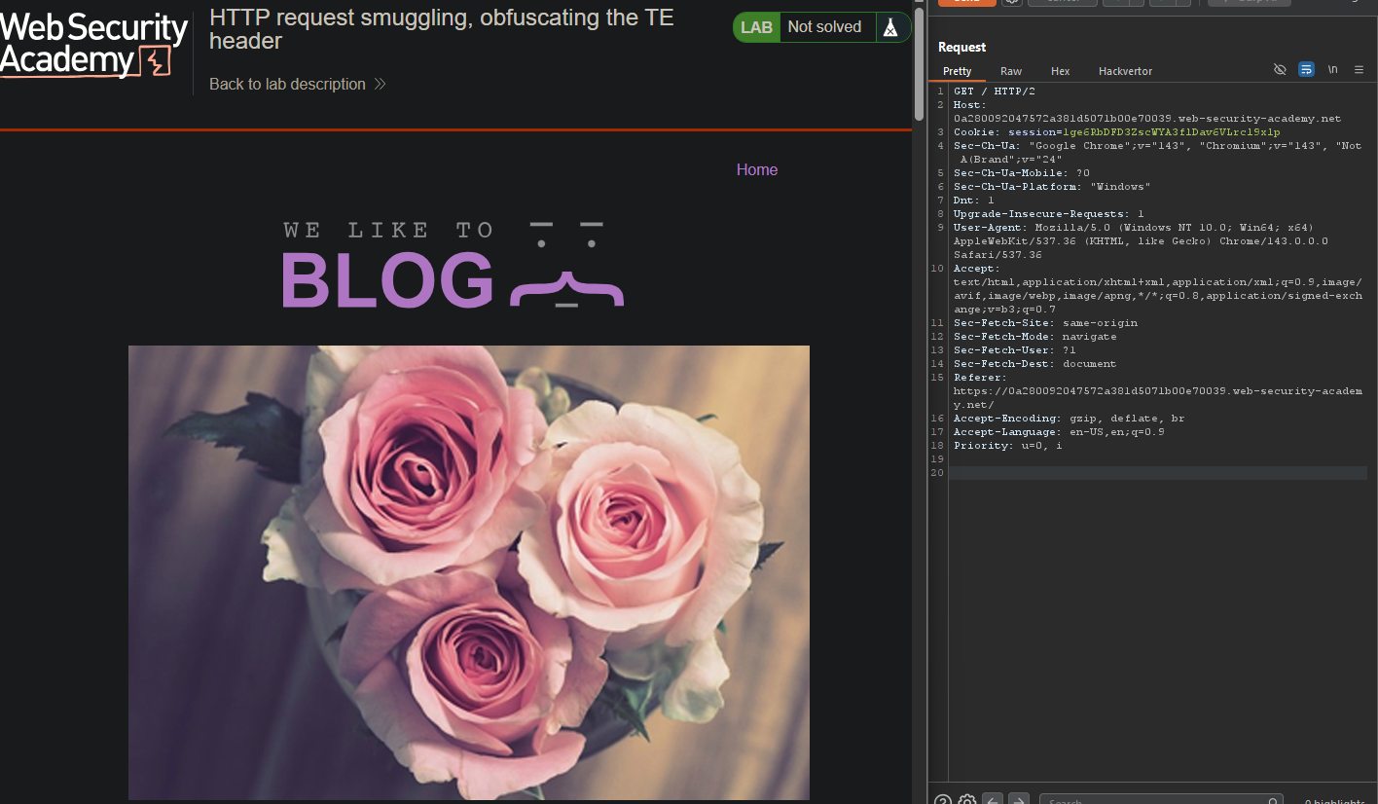Open the search settings gear icon
This screenshot has width=1378, height=804.
click(x=967, y=801)
